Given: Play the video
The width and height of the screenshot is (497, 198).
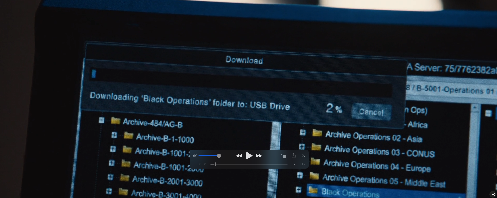Looking at the screenshot, I should tap(249, 156).
